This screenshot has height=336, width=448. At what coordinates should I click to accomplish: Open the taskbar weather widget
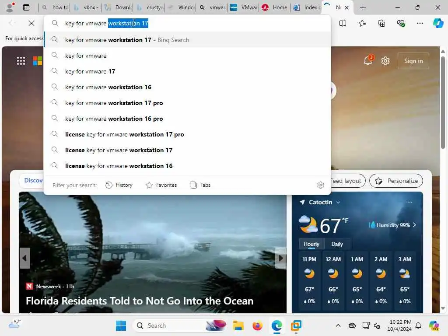(14, 324)
